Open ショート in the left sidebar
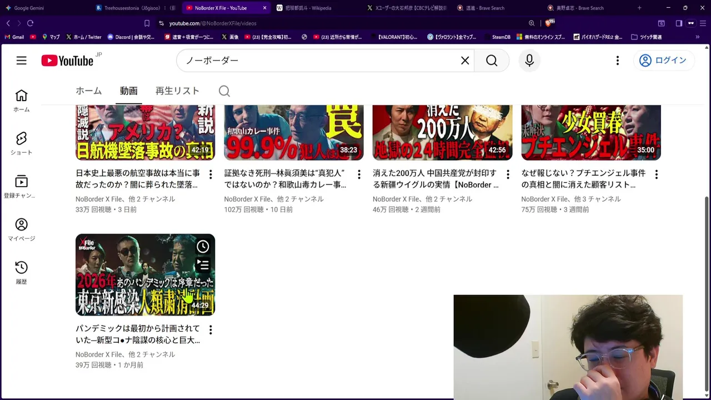The image size is (711, 400). (21, 143)
